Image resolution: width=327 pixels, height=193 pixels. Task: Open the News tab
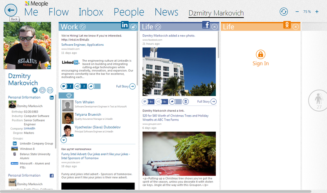[x=166, y=12]
